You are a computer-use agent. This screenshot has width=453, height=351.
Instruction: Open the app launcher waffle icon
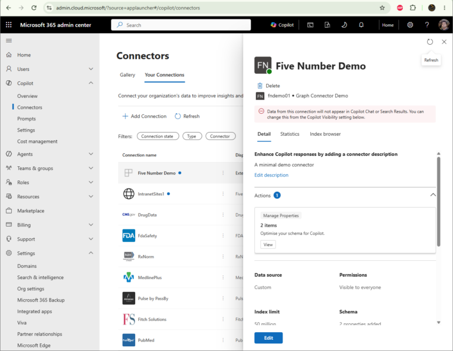tap(9, 25)
